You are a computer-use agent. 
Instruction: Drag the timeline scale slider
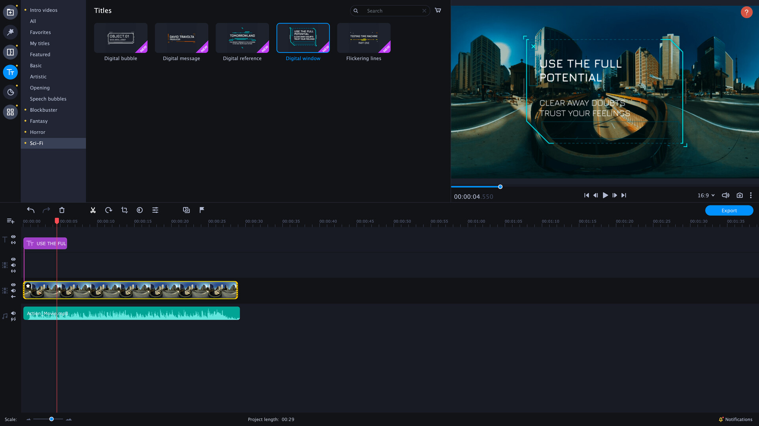(x=51, y=419)
